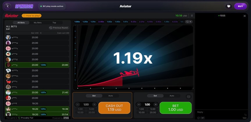Switch to the Top tab
Viewport: 251px width, 122px height.
click(x=54, y=23)
